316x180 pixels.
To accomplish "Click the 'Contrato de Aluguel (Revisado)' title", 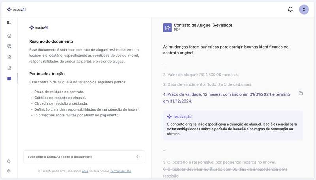I will tap(203, 25).
